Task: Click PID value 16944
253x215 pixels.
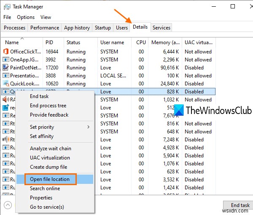Action: pyautogui.click(x=52, y=52)
